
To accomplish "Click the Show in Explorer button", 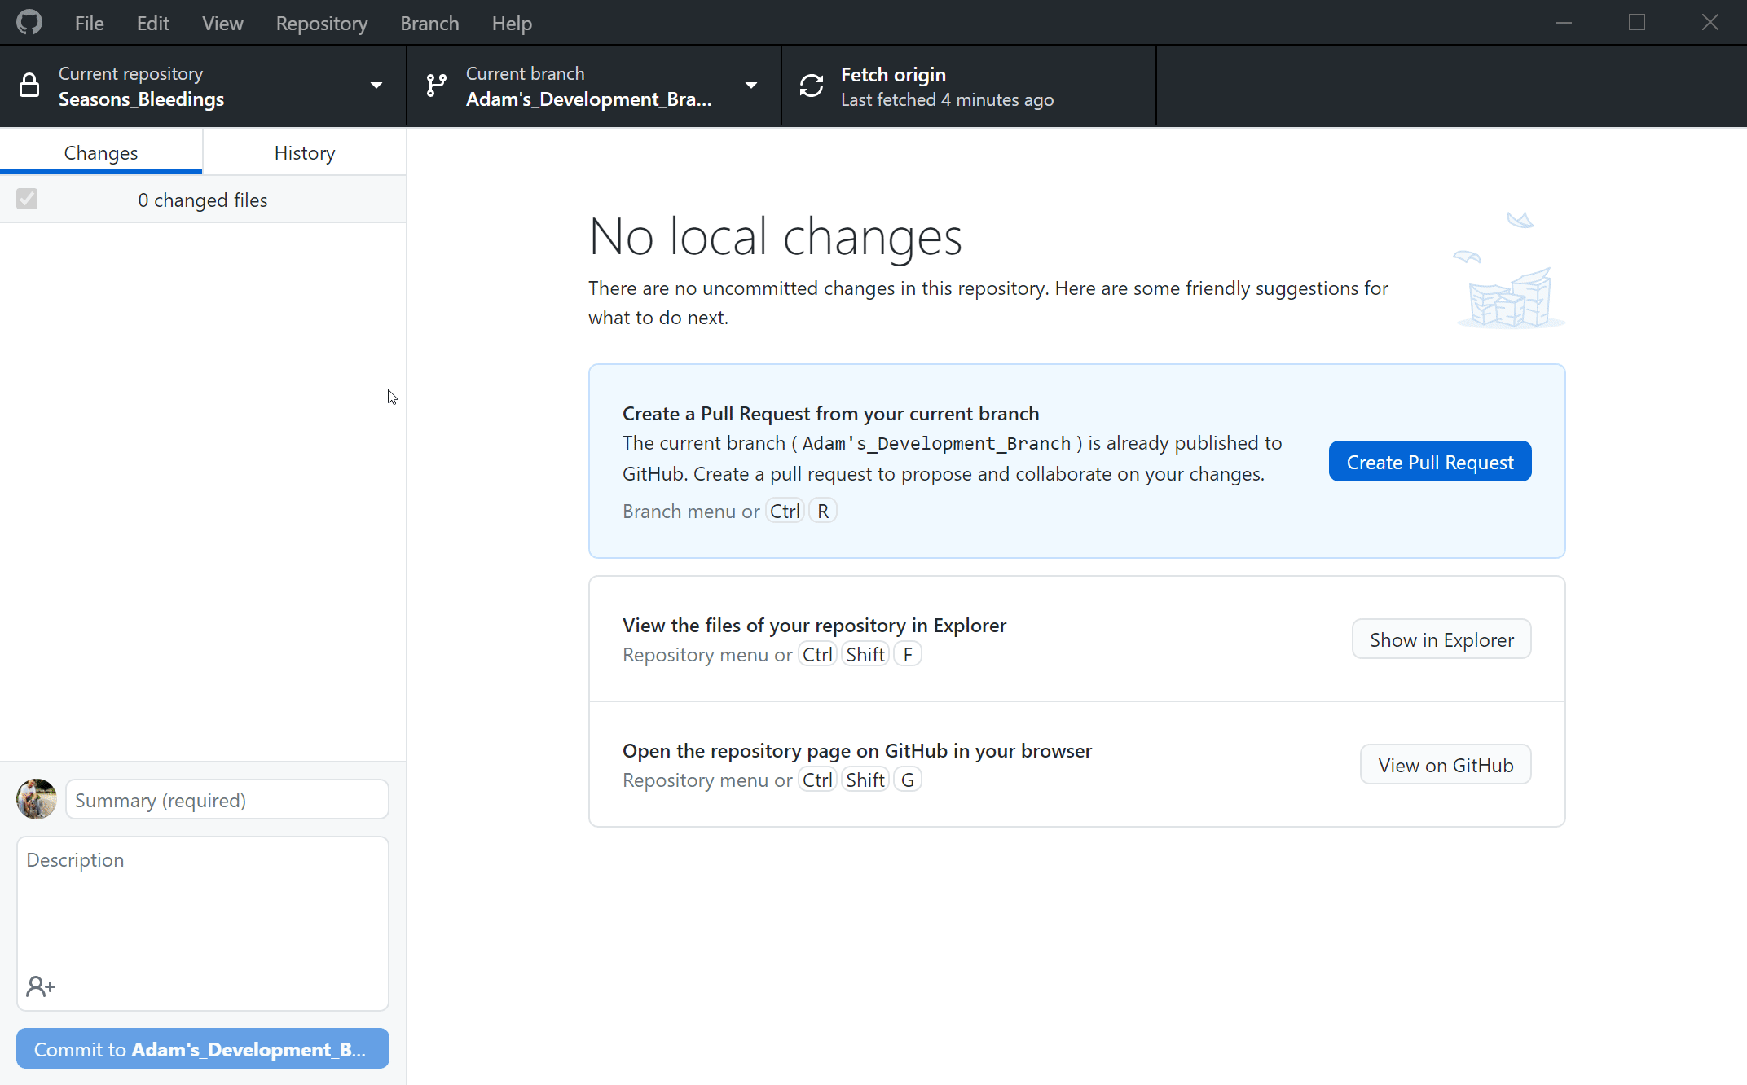I will 1441,639.
